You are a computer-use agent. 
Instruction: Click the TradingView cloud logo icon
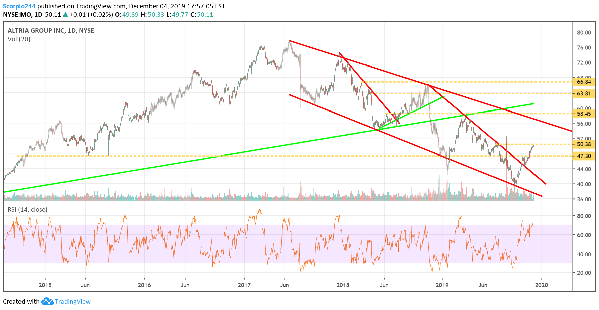click(x=47, y=301)
